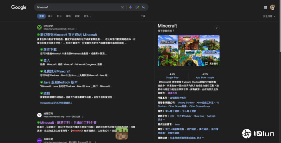This screenshot has height=143, width=281.
Task: Open the Google Play rating link
Action: [172, 78]
